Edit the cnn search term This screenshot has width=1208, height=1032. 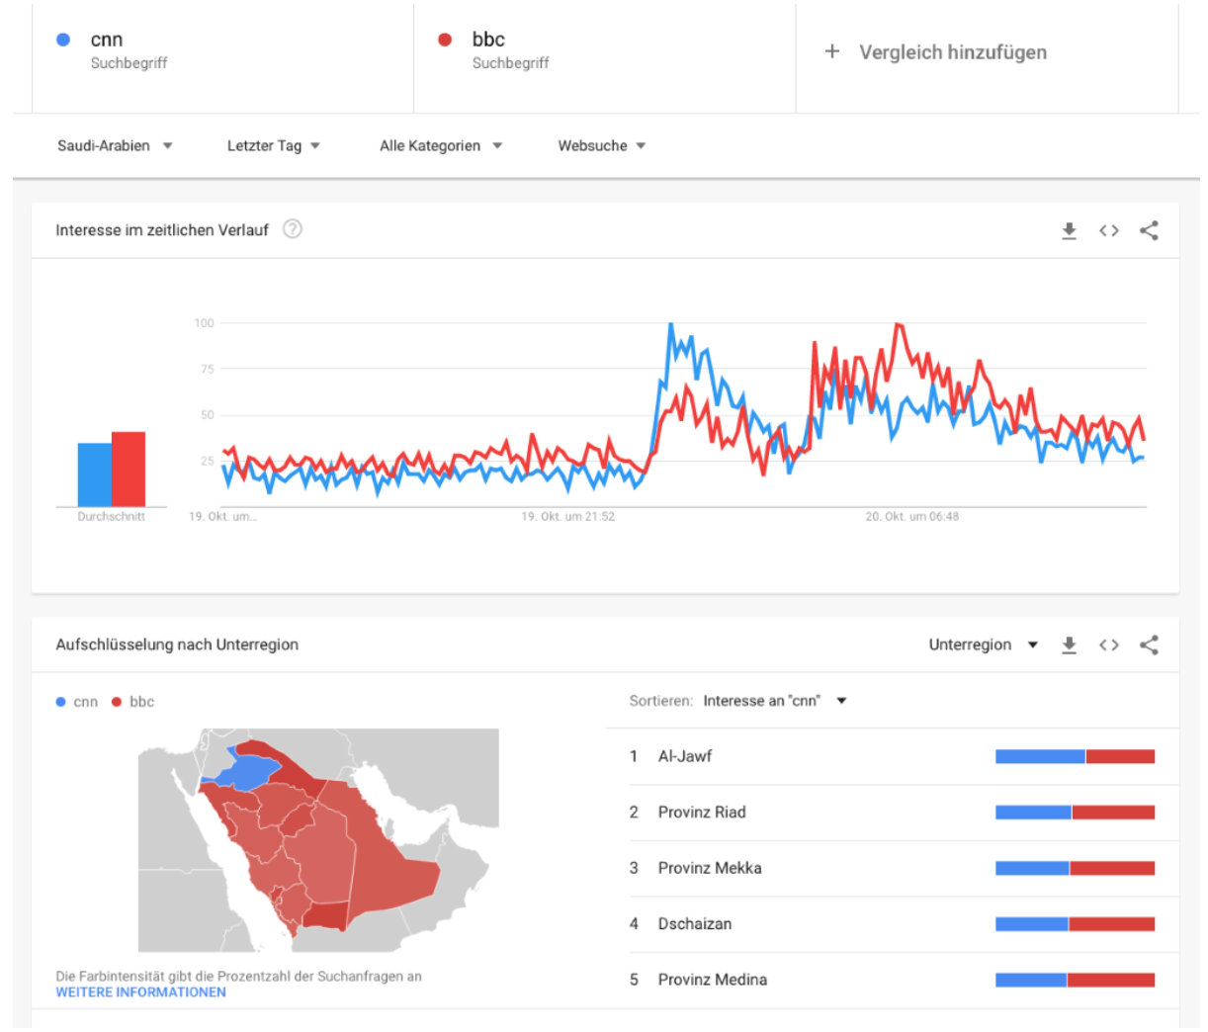click(107, 41)
